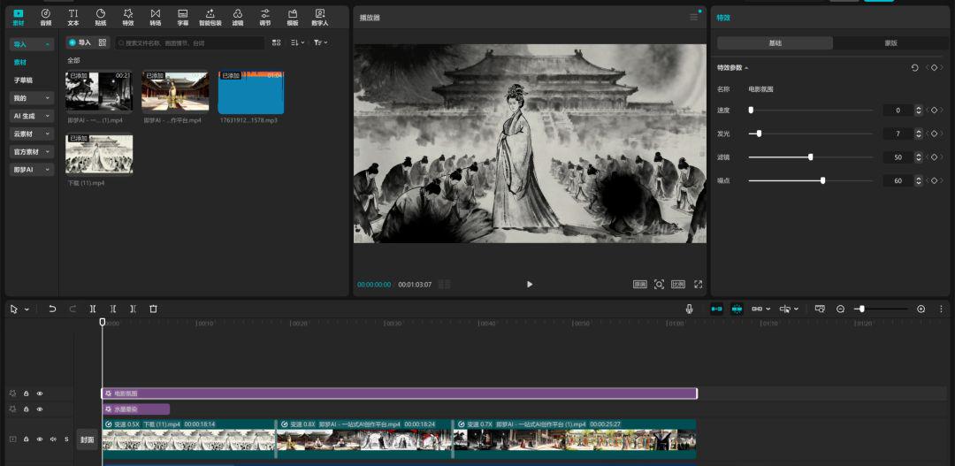
Task: Click the 发光 value stepper
Action: point(919,134)
